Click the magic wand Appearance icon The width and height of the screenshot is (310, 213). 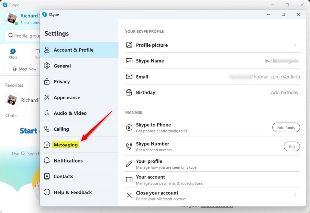click(x=47, y=97)
